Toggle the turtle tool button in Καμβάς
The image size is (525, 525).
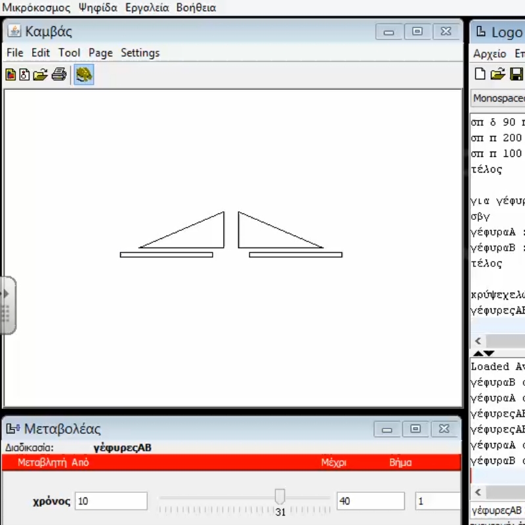84,74
